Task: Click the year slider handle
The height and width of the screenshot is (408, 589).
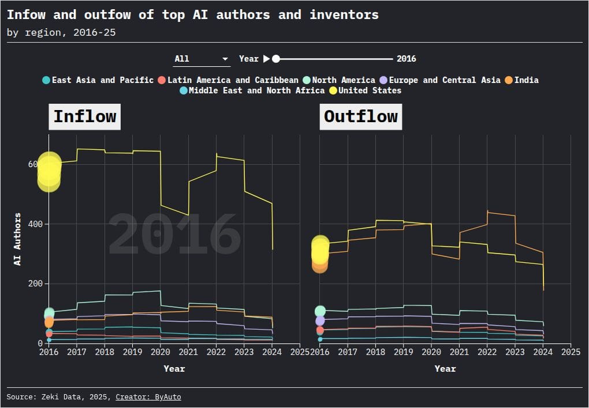Action: tap(276, 59)
